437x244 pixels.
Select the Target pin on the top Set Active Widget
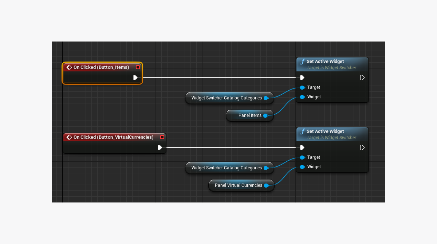pyautogui.click(x=302, y=87)
